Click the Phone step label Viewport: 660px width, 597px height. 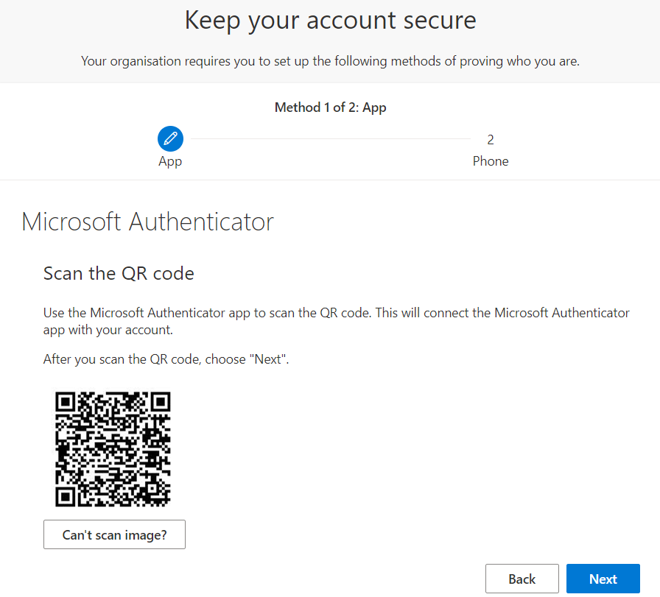point(491,161)
